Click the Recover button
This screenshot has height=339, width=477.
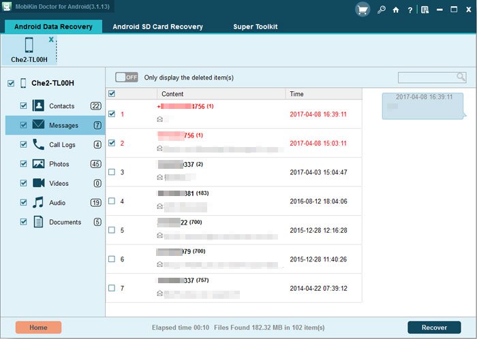point(434,327)
